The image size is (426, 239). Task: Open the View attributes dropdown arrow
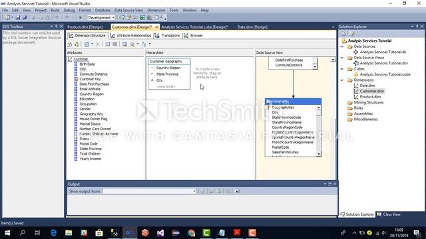(x=150, y=44)
